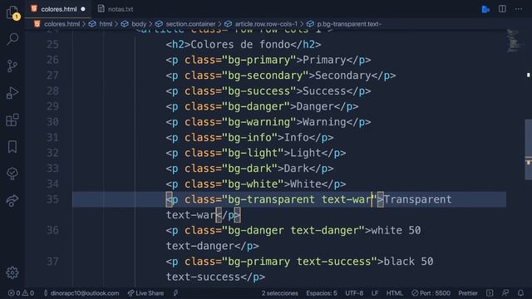Click the colores.html breadcrumb
The image size is (532, 299).
tap(62, 24)
